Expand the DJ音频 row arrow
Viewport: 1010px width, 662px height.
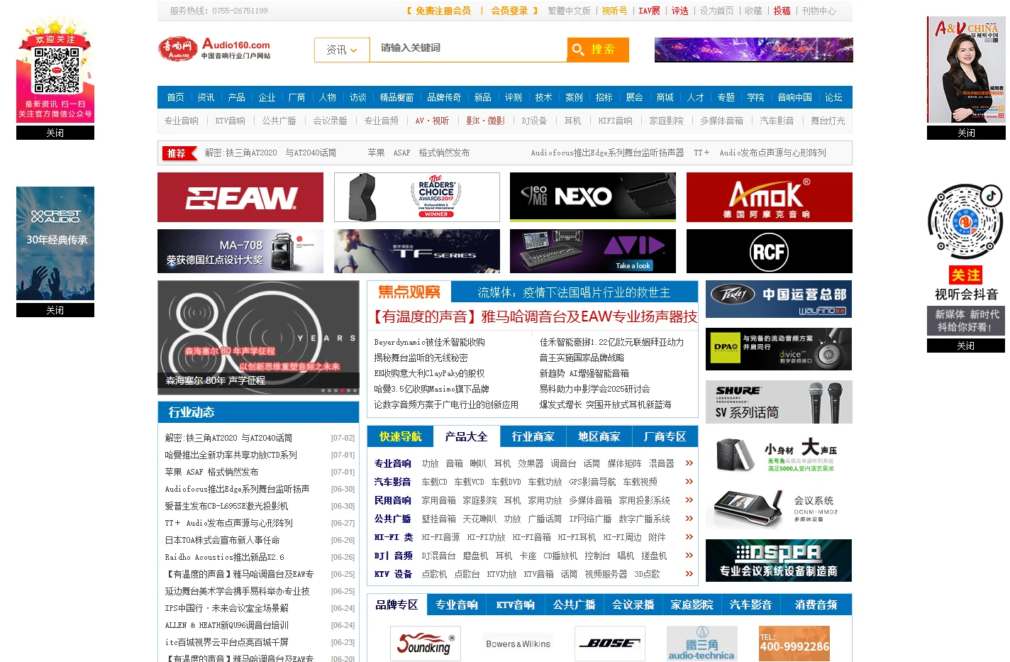(x=689, y=556)
